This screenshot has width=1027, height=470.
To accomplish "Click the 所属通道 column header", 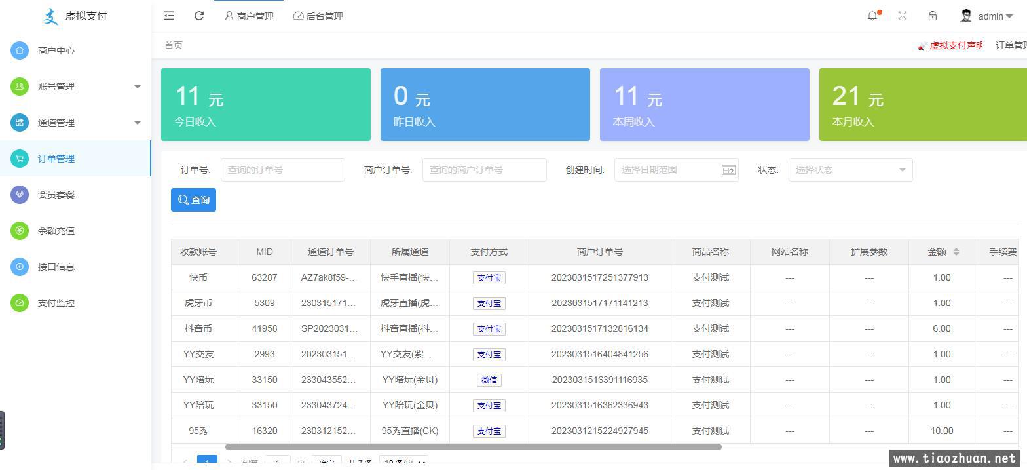I will pyautogui.click(x=410, y=252).
